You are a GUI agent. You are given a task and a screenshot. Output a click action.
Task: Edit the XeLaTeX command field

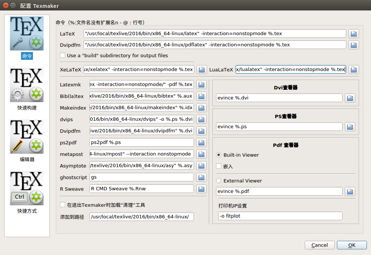point(139,70)
